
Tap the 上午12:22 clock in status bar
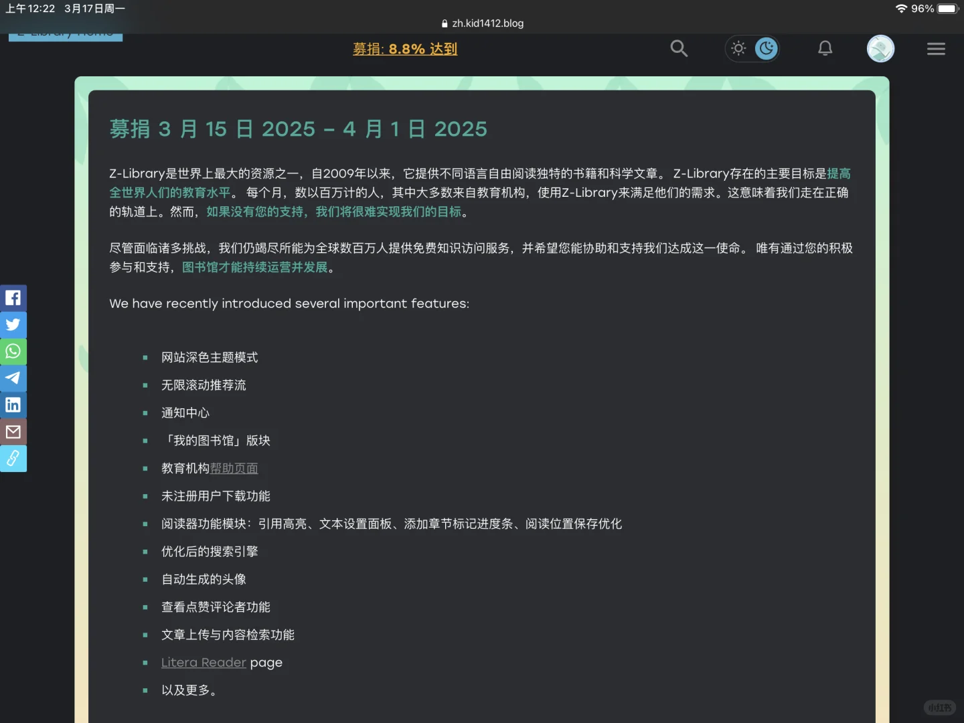pos(31,9)
